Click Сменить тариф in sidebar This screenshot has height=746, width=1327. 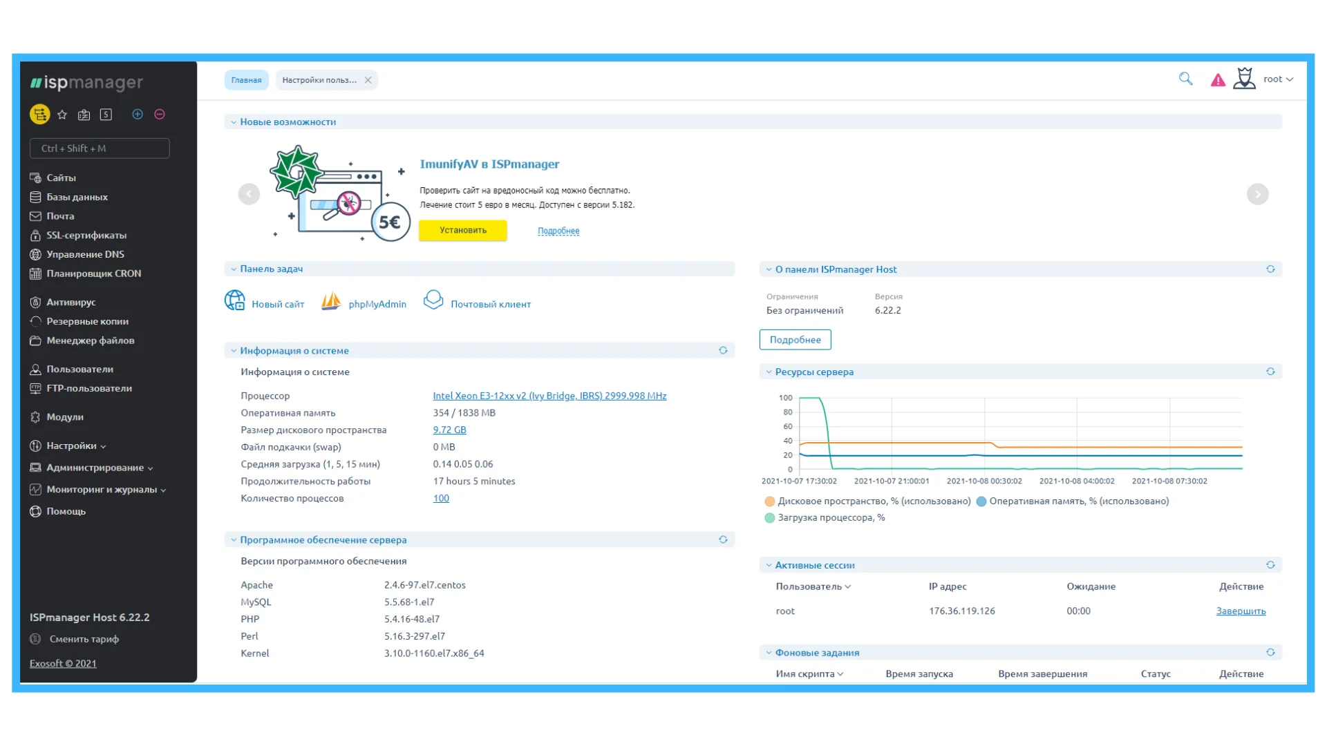tap(75, 639)
